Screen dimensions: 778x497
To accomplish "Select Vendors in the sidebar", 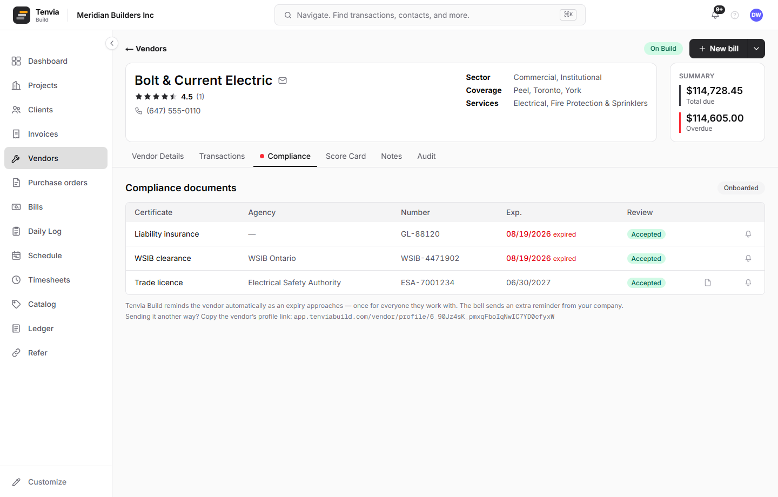I will click(x=56, y=158).
